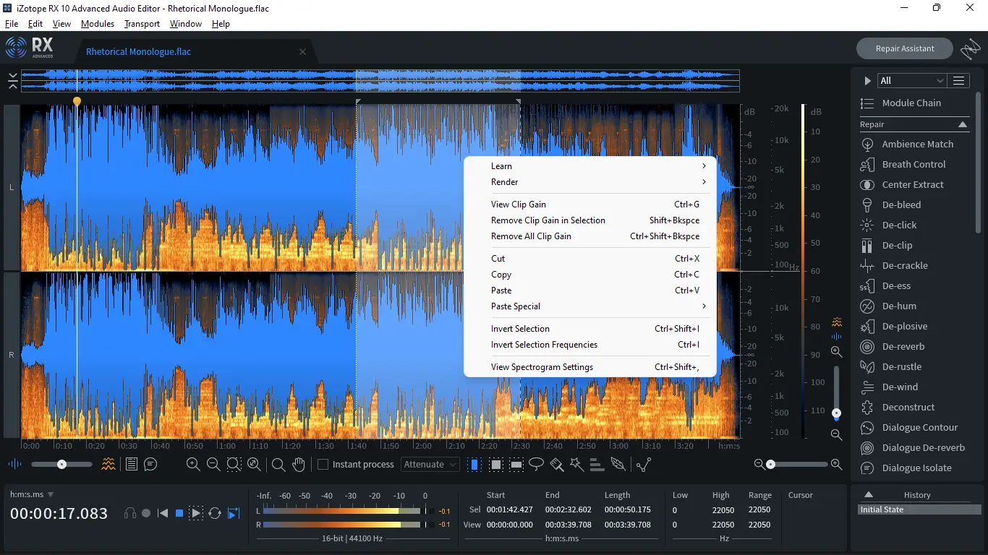The image size is (988, 555).
Task: Click the headphones monitor icon
Action: pyautogui.click(x=130, y=513)
